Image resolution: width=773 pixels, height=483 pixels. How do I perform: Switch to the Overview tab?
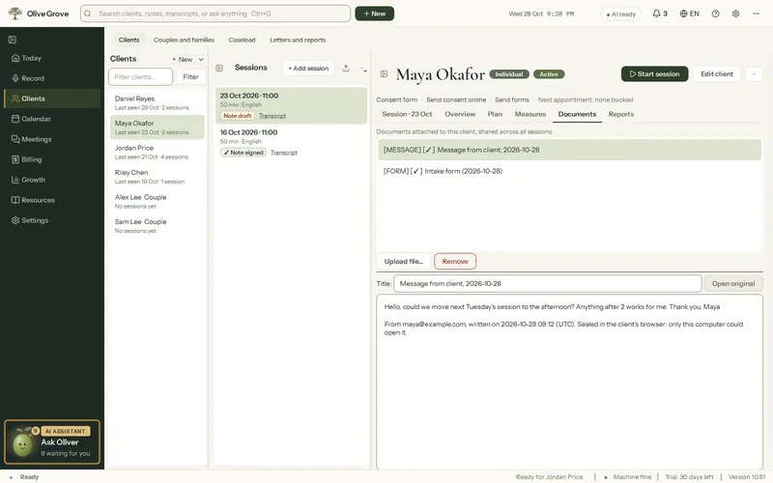click(460, 114)
